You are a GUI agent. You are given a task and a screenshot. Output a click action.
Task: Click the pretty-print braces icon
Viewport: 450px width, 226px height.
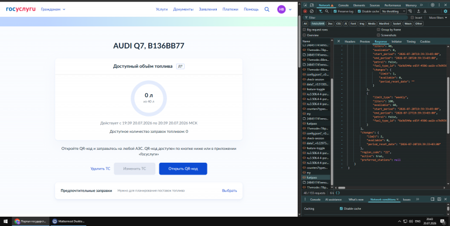(337, 193)
